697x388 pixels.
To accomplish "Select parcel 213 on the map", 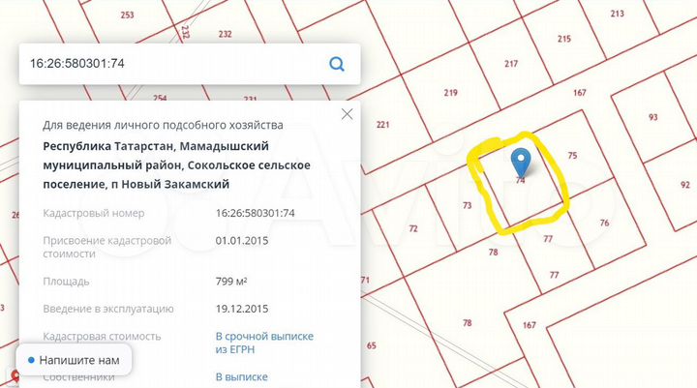I will (617, 14).
